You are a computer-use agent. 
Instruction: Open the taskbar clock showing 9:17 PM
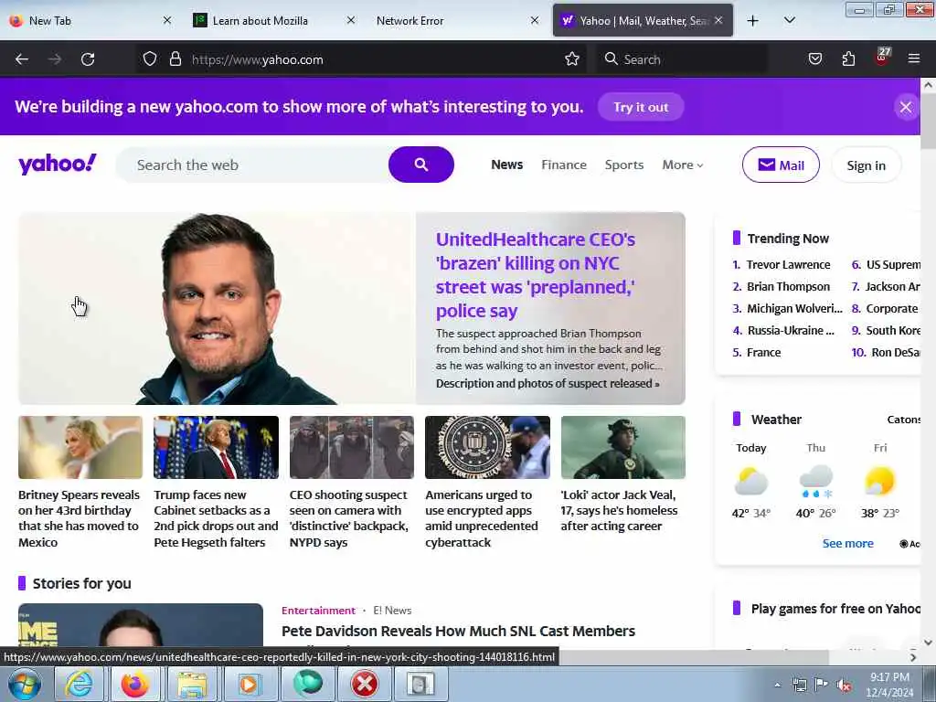[x=889, y=685]
